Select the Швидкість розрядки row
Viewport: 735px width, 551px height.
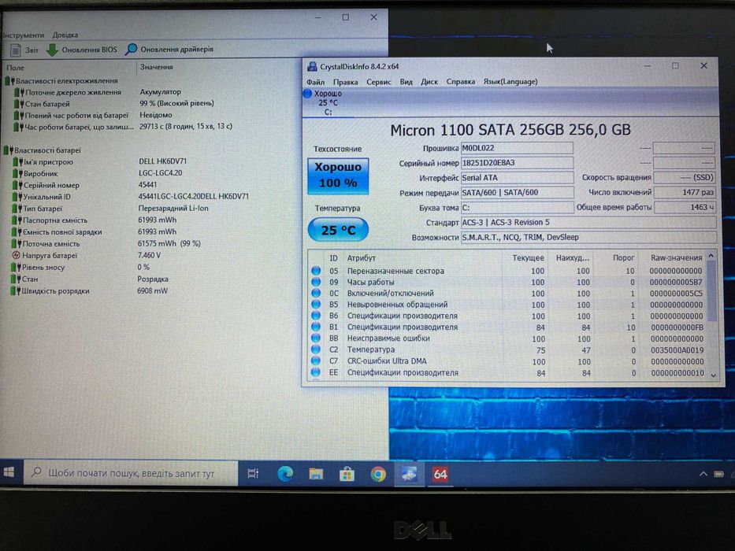pyautogui.click(x=55, y=290)
